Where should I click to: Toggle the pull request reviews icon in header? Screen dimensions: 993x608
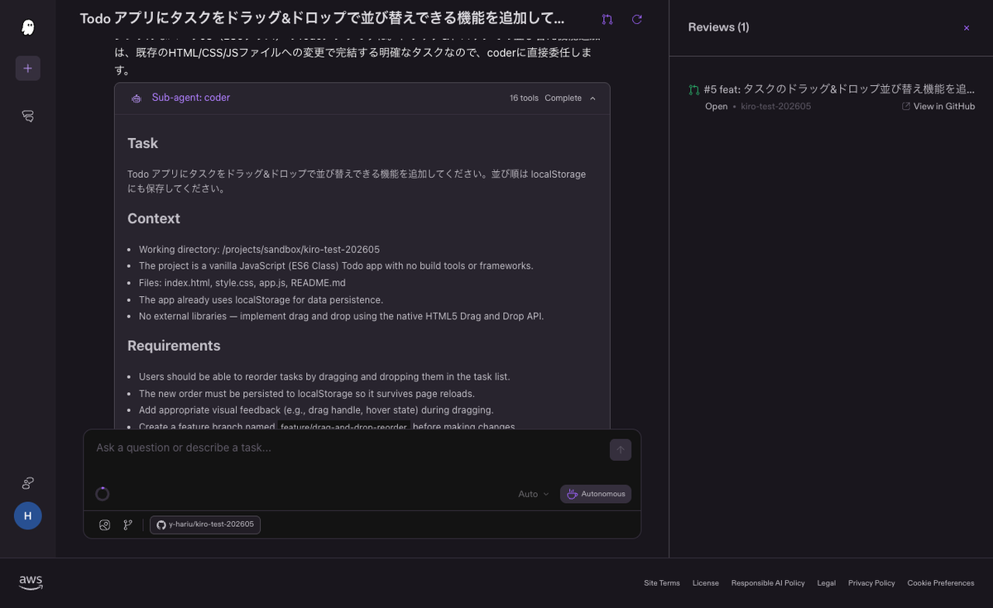[607, 19]
